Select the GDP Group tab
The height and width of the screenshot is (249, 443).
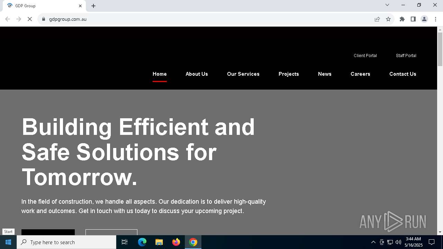(x=44, y=6)
